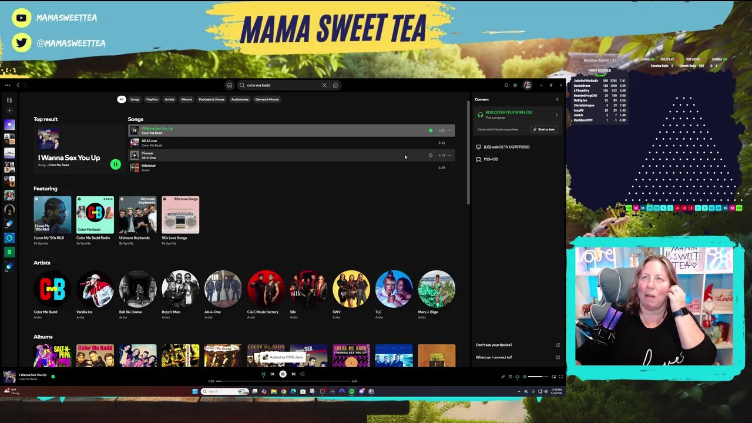
Task: Open Connect to a device icon in player bar
Action: [x=517, y=377]
